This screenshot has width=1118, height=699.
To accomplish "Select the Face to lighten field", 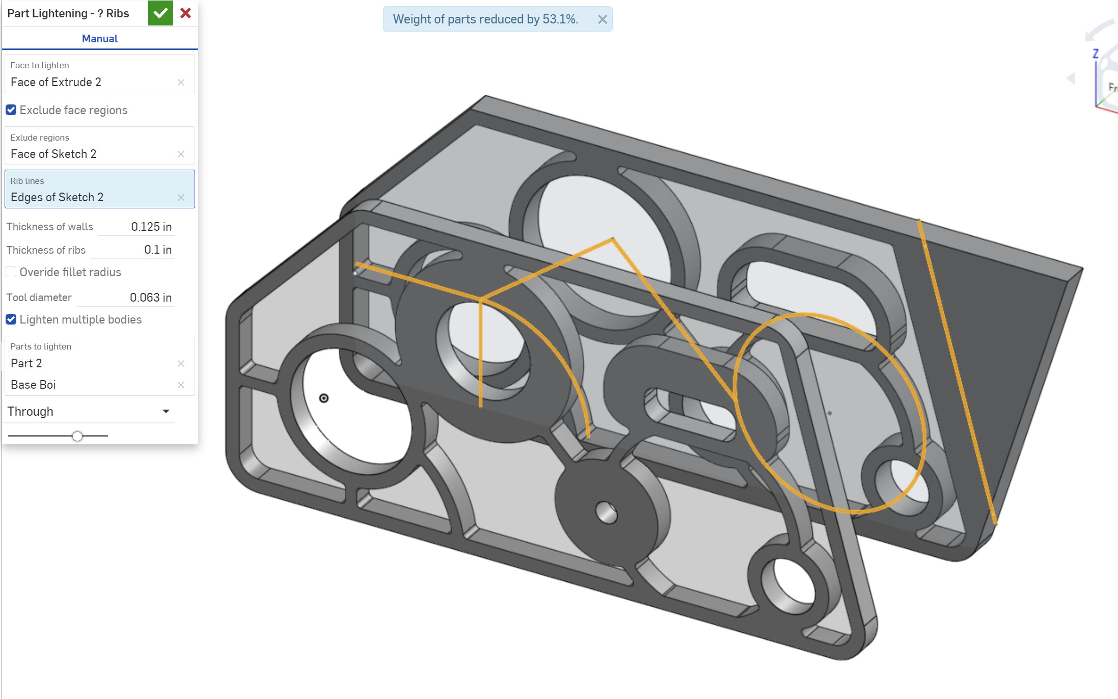I will click(x=100, y=74).
